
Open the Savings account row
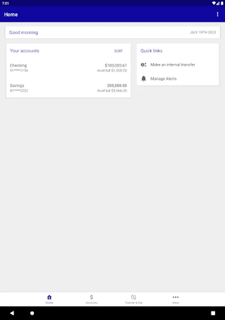68,88
